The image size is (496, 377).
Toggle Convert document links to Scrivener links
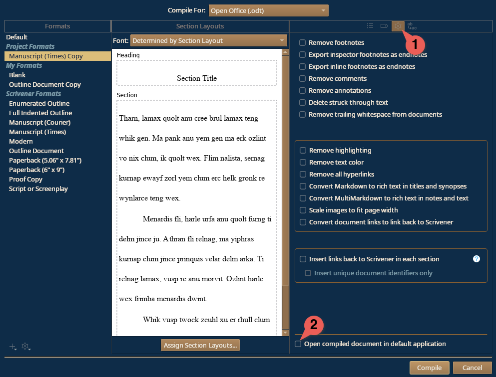303,222
